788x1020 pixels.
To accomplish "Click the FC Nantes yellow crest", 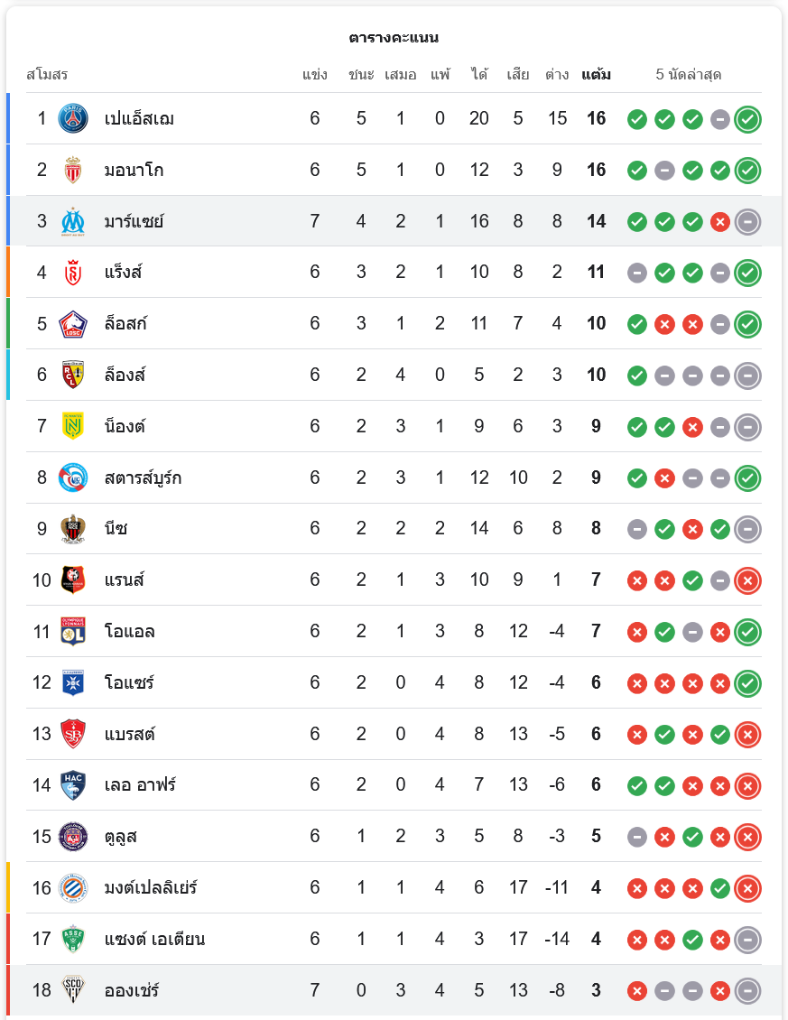I will [x=73, y=426].
